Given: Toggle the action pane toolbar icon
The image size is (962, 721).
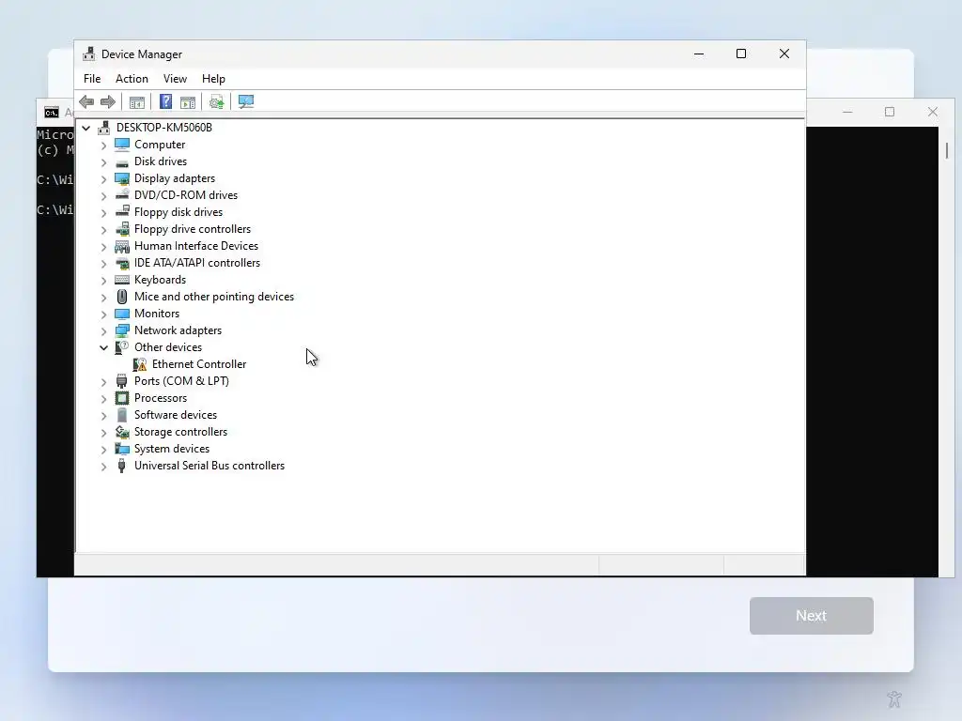Looking at the screenshot, I should coord(188,101).
